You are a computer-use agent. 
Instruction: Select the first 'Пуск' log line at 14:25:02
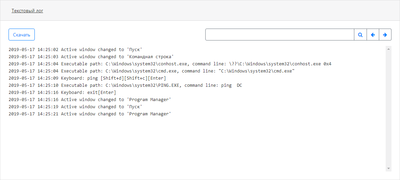pyautogui.click(x=75, y=50)
